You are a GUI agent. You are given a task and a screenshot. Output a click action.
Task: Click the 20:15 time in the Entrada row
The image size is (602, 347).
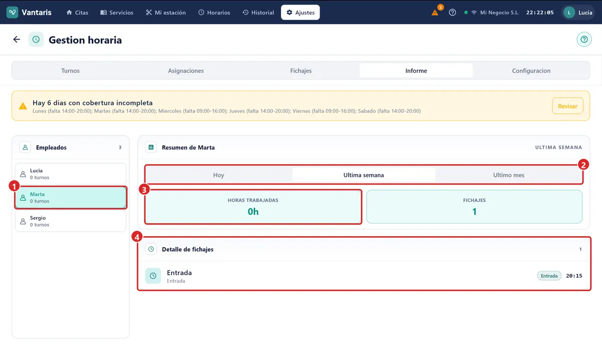click(x=574, y=276)
